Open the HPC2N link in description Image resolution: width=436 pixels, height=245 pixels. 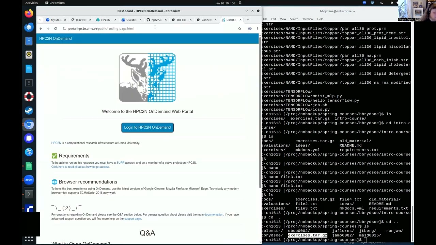56,143
